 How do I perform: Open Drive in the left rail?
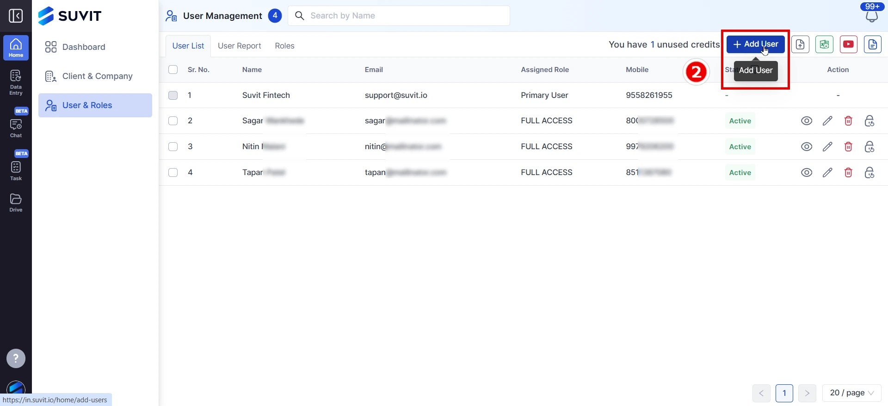pos(16,203)
